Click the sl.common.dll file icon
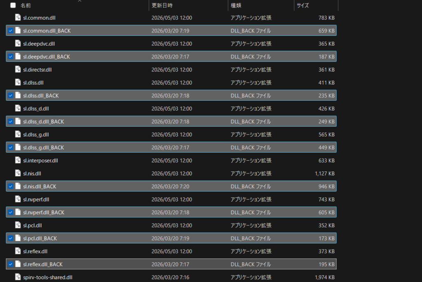Viewport: 422px width, 282px height. click(x=18, y=17)
